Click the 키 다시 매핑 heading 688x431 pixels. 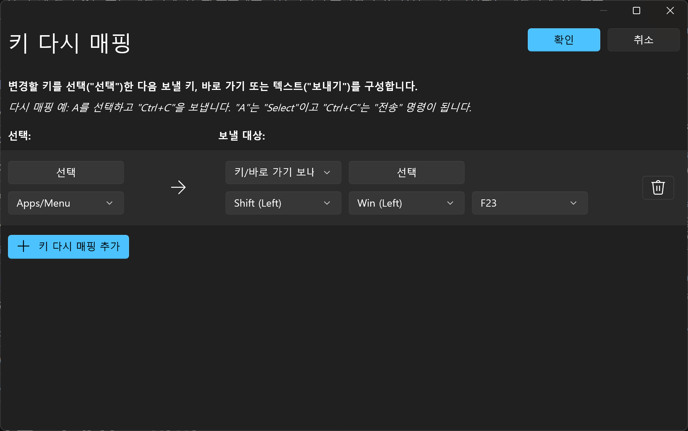tap(69, 43)
